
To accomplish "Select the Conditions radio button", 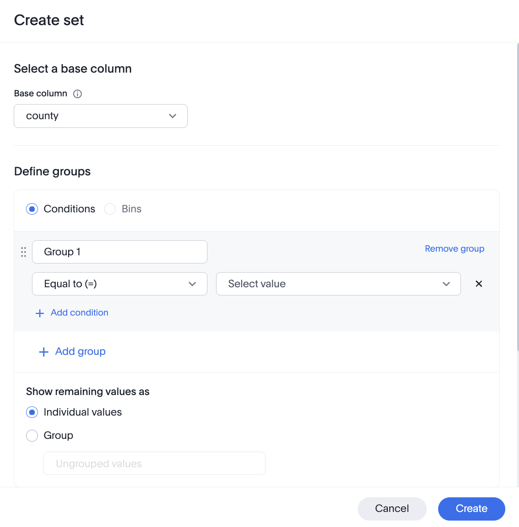I will [x=32, y=209].
